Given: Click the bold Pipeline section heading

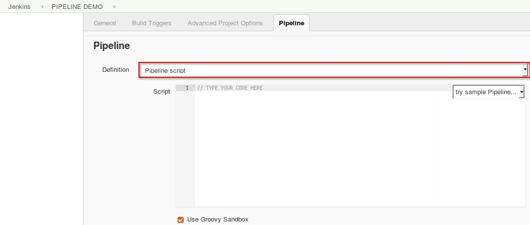Looking at the screenshot, I should 112,46.
